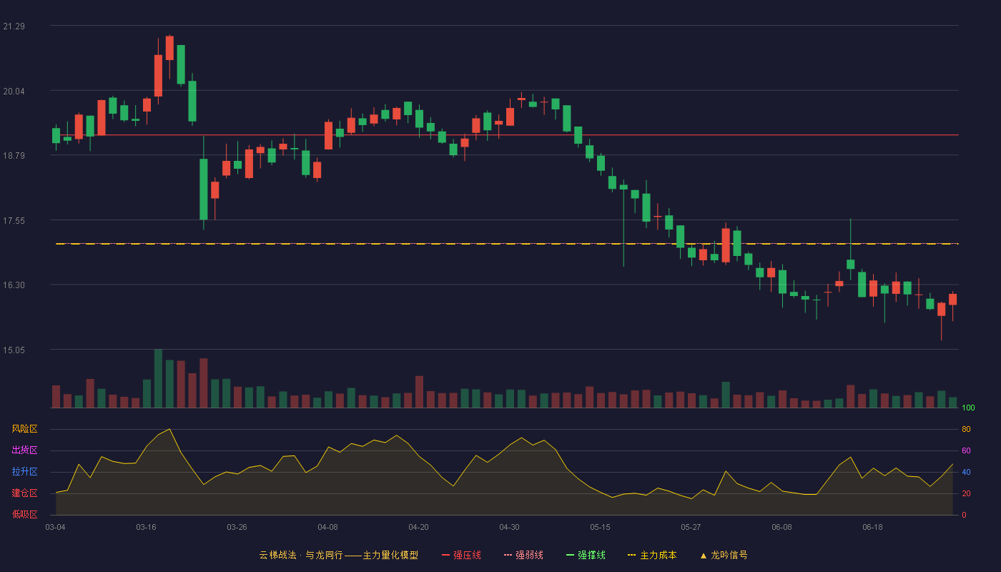This screenshot has height=572, width=1001.
Task: Click the 17.55 price axis label
Action: 14,221
